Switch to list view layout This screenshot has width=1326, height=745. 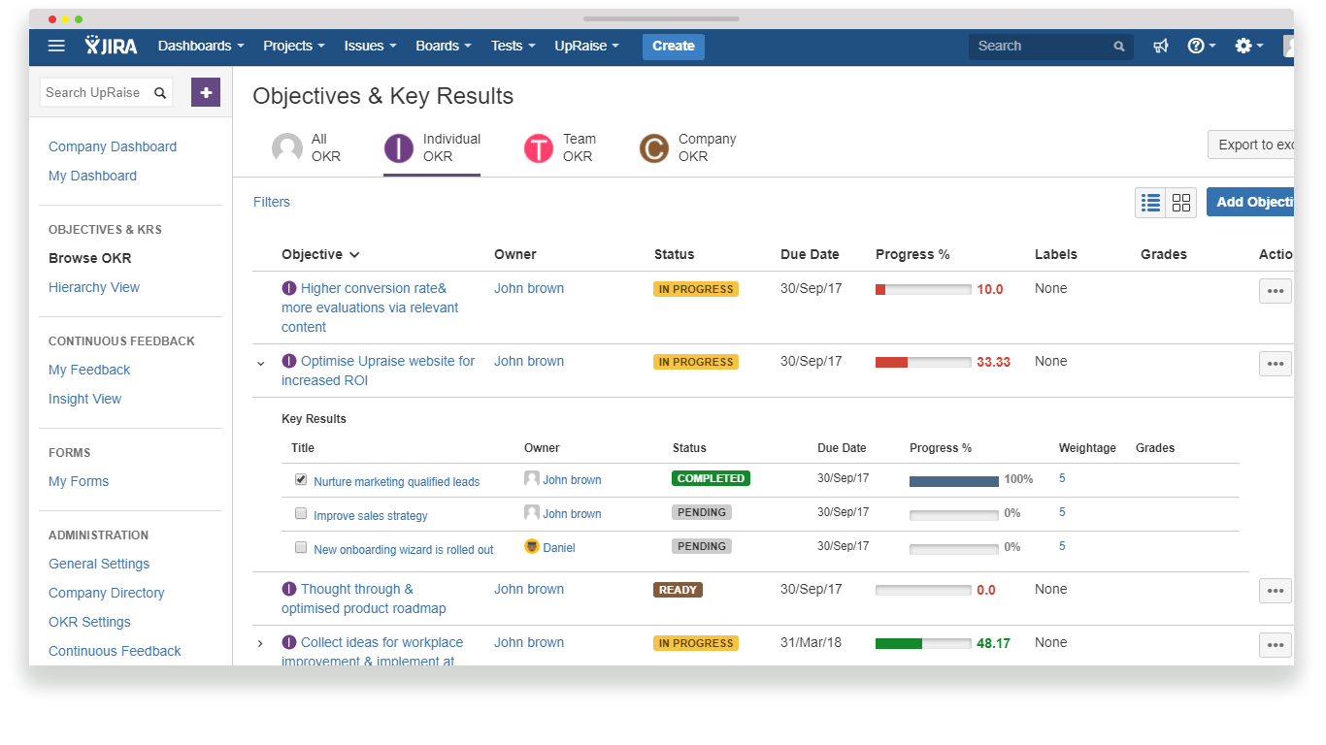pos(1150,202)
